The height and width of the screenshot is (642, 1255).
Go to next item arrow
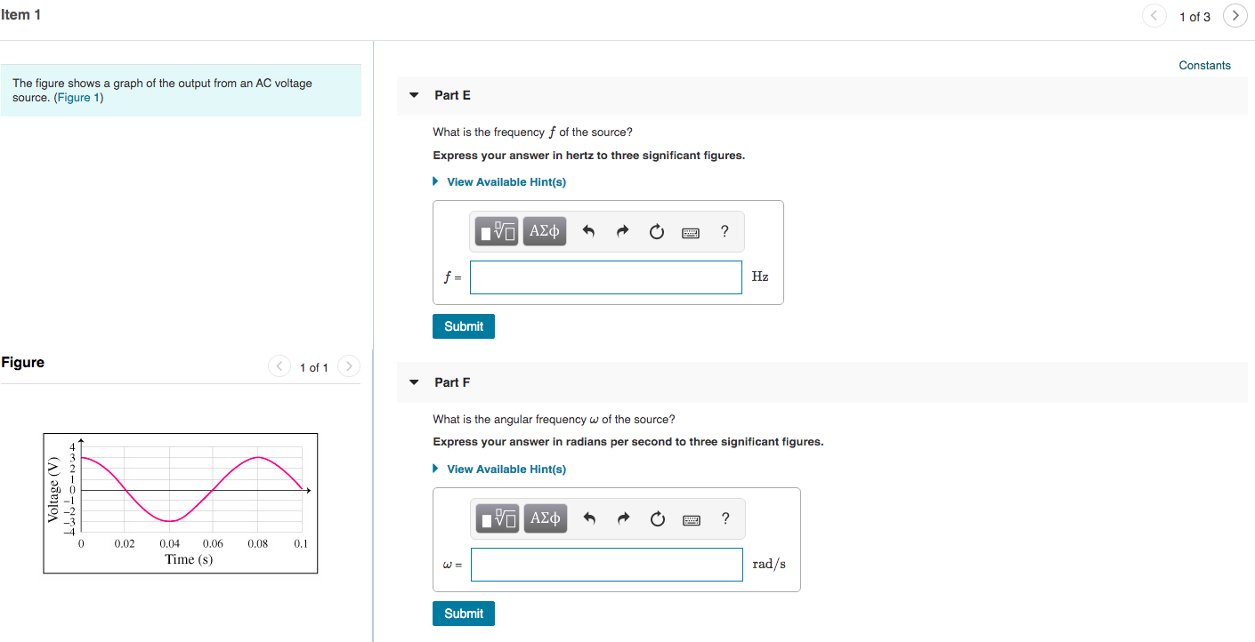point(1235,16)
